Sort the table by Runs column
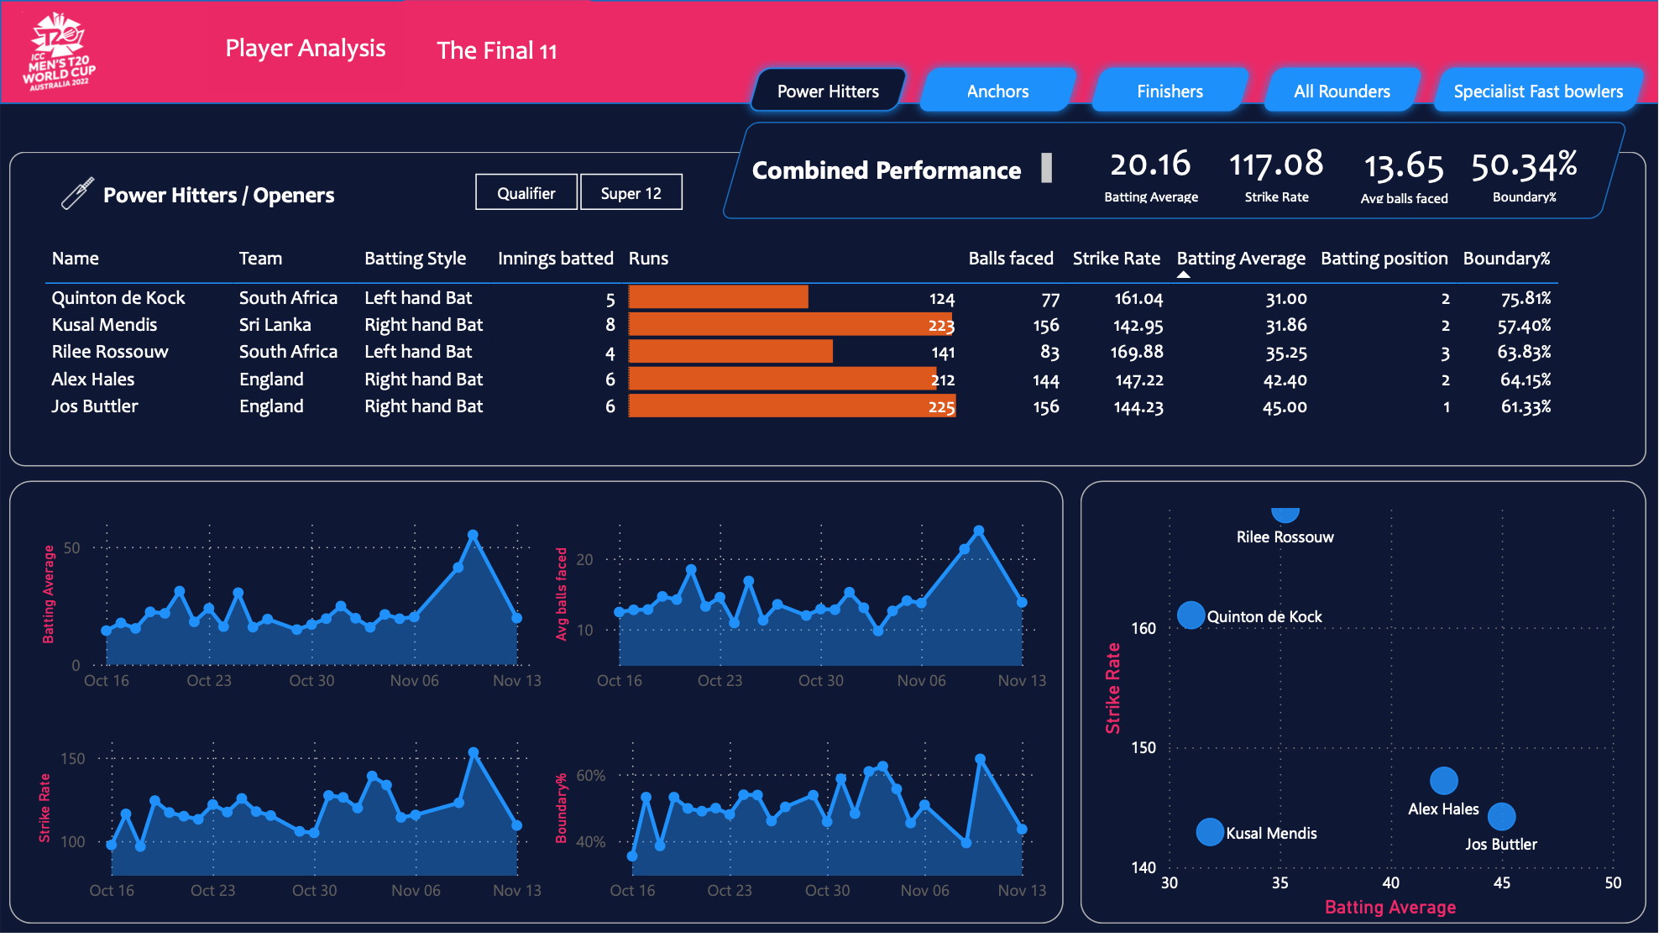The image size is (1659, 937). pyautogui.click(x=647, y=258)
